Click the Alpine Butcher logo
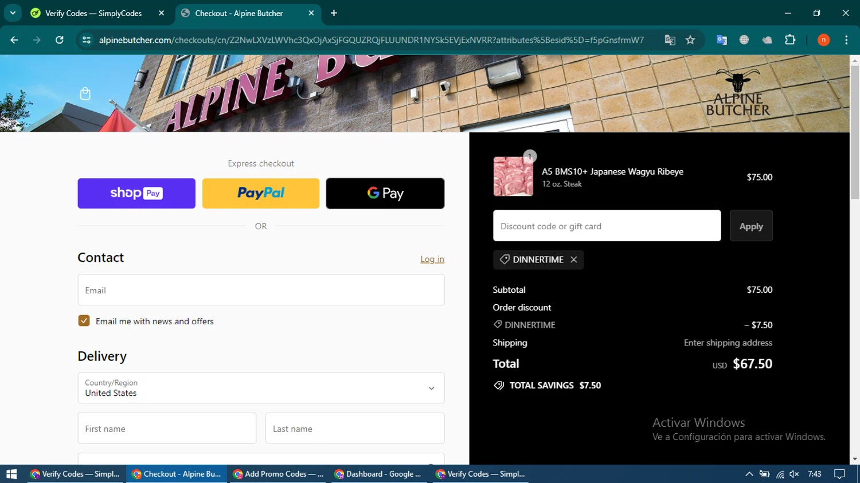 738,93
